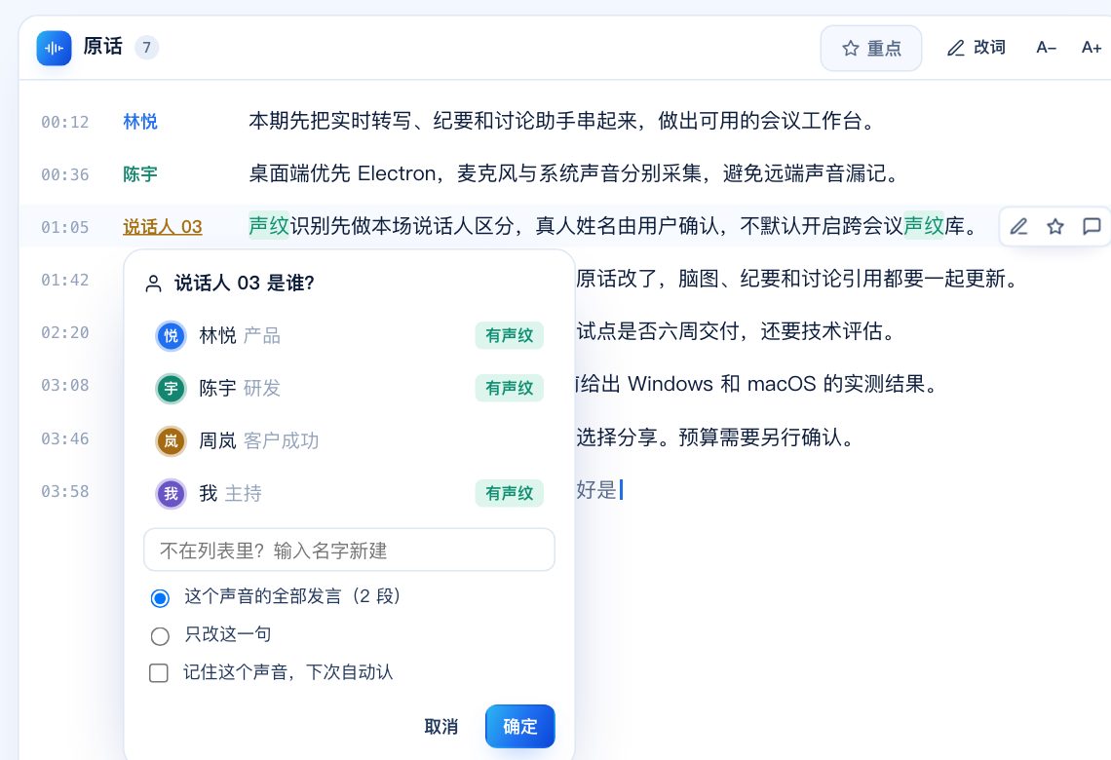This screenshot has height=760, width=1111.
Task: Click timestamp 01:05
Action: tap(65, 227)
